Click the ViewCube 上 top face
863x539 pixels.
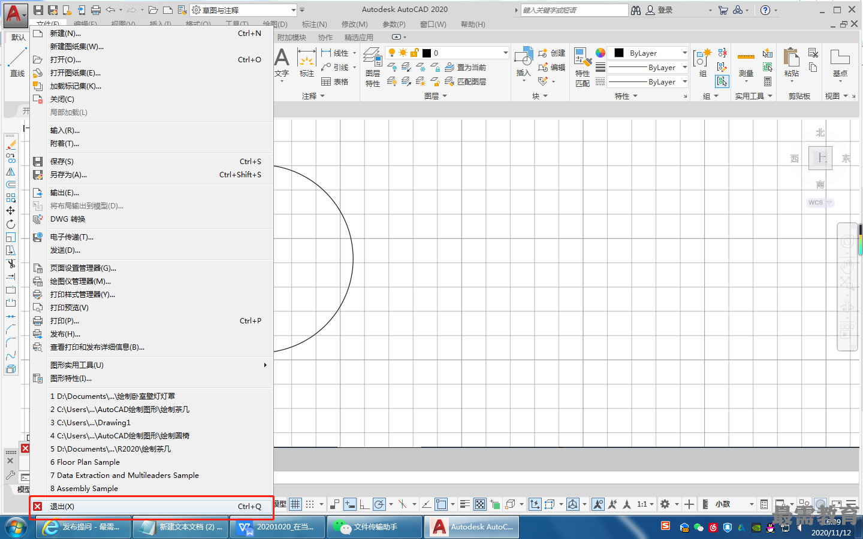tap(820, 158)
